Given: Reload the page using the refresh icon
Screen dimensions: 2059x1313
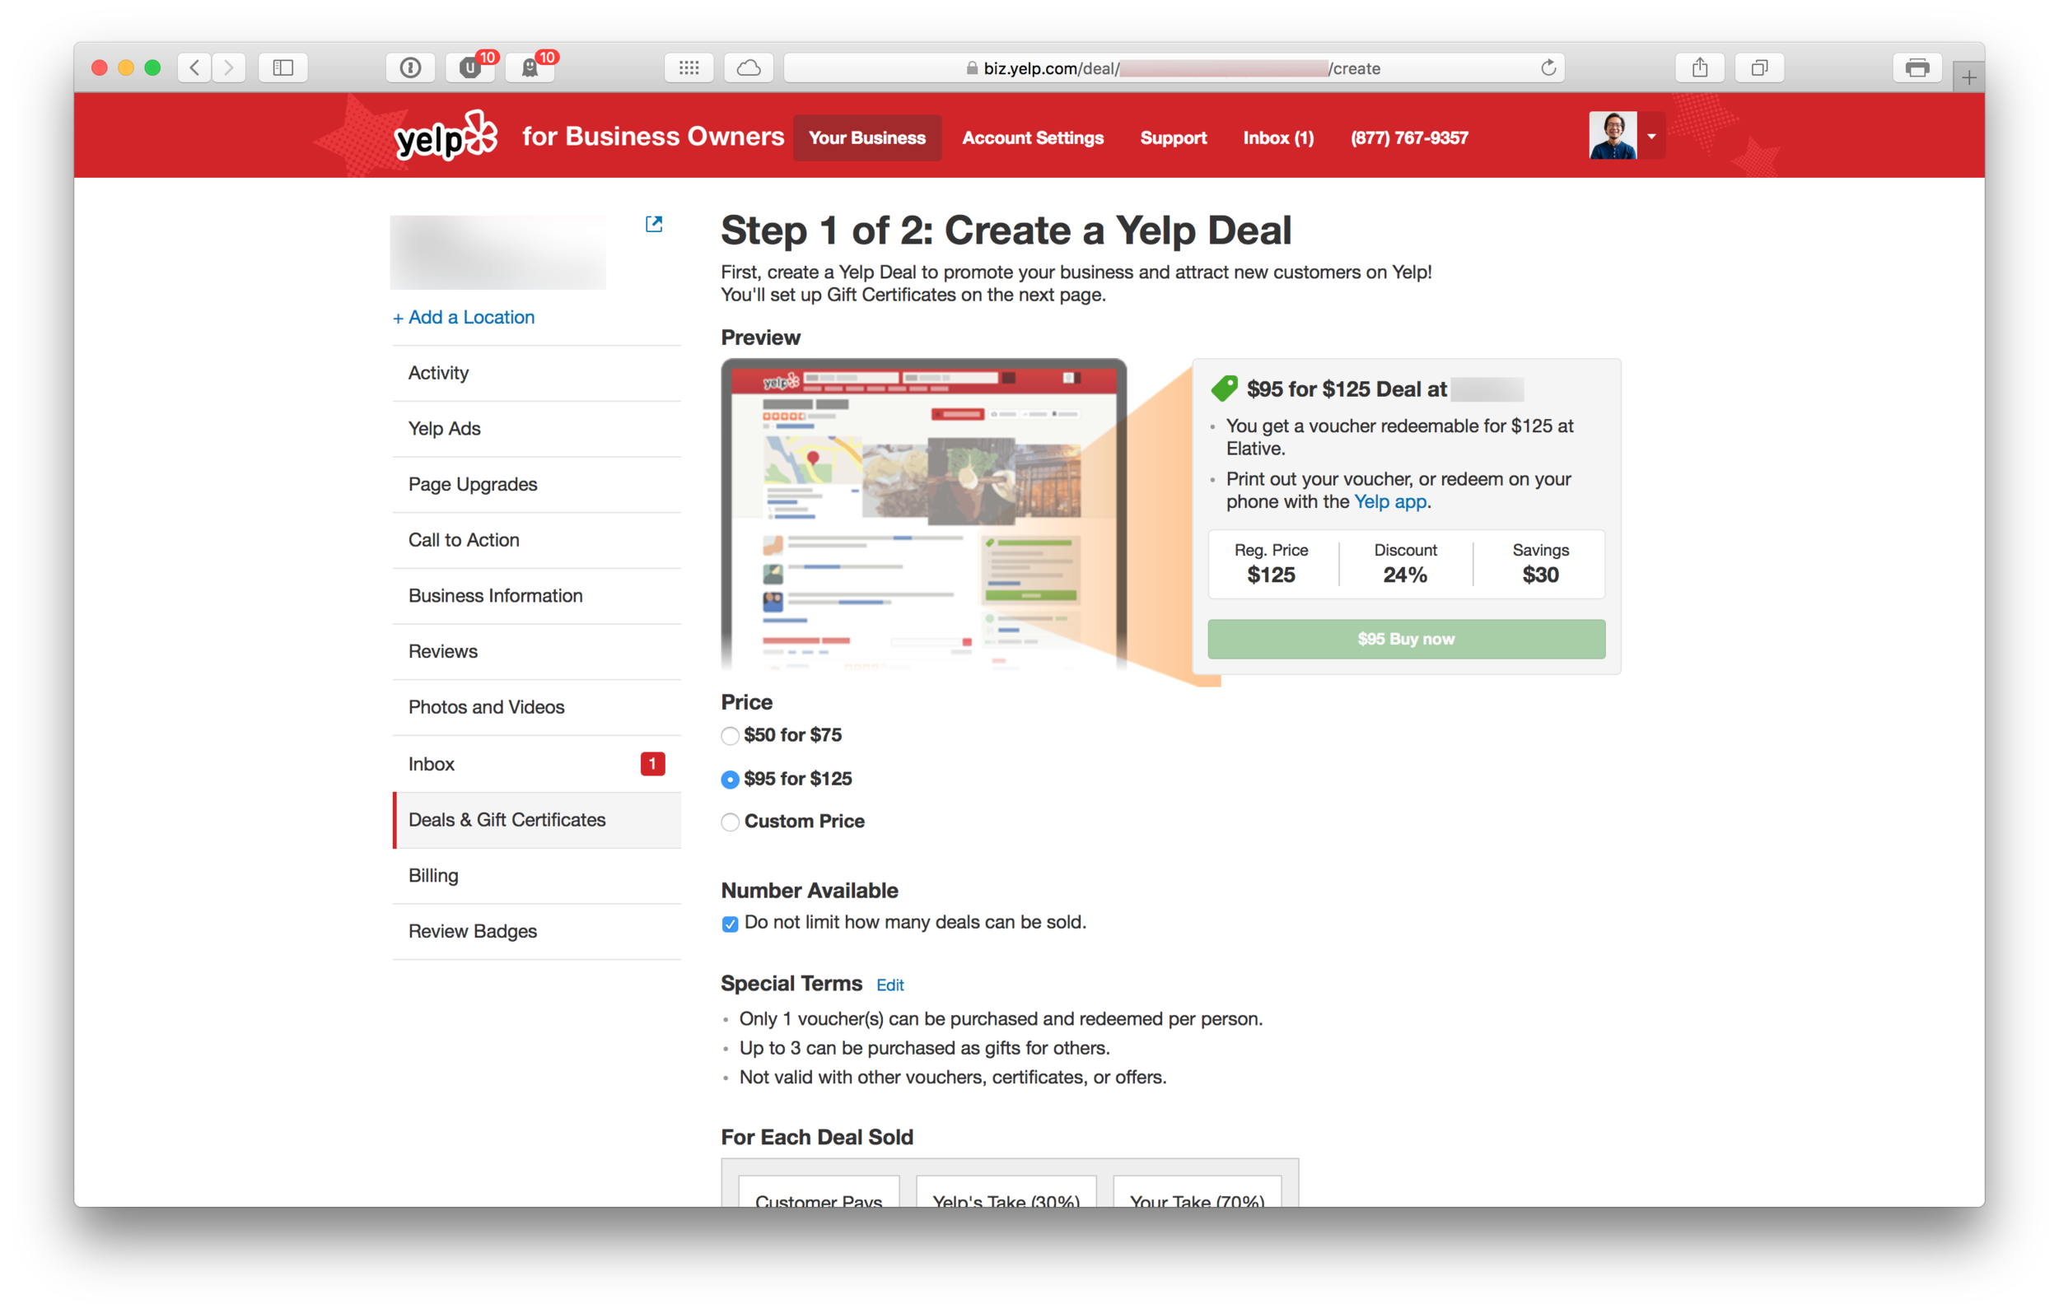Looking at the screenshot, I should (1548, 68).
